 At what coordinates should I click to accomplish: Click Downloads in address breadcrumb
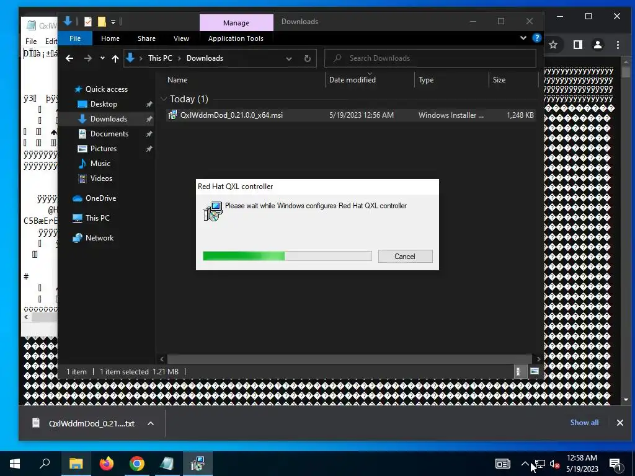point(205,58)
